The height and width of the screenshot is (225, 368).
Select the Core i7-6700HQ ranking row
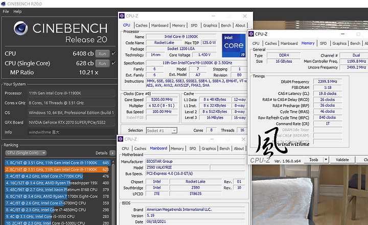coord(57,203)
